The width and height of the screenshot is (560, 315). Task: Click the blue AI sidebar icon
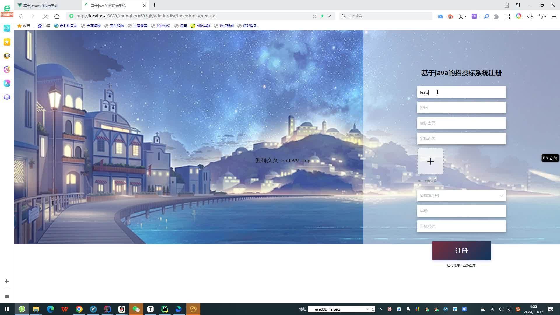[7, 83]
